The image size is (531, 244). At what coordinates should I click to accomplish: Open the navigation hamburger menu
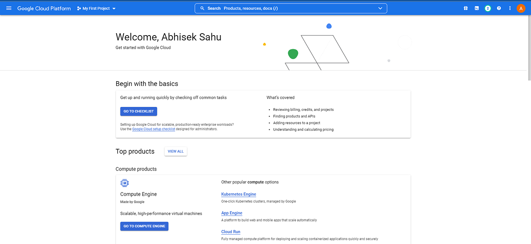coord(9,8)
